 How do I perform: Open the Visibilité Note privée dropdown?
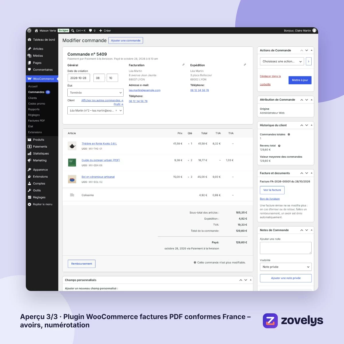(x=286, y=267)
